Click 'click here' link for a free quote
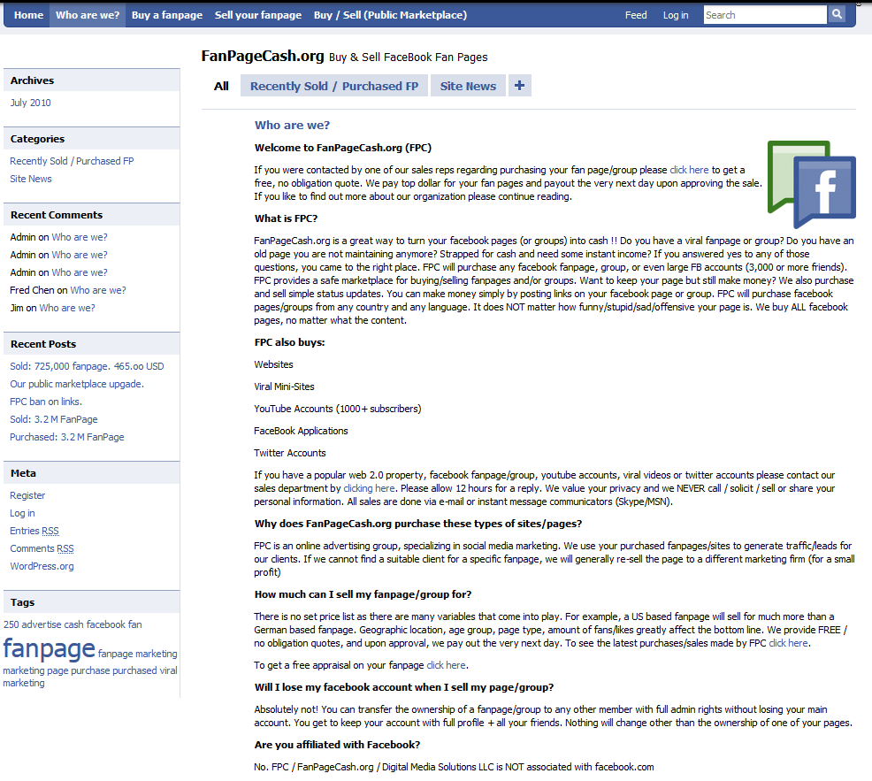The height and width of the screenshot is (781, 872). (689, 170)
